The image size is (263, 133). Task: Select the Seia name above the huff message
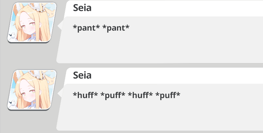[x=82, y=75]
